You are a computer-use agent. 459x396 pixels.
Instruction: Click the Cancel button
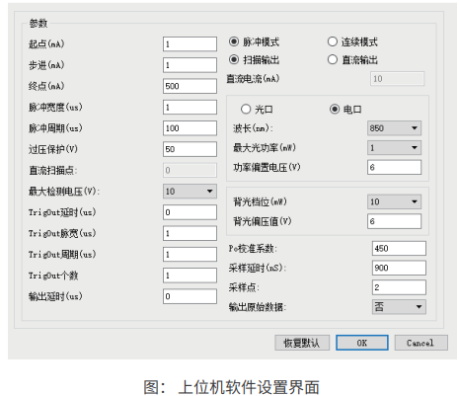tap(421, 343)
